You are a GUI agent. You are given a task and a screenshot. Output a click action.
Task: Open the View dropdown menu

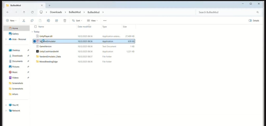coord(92,21)
